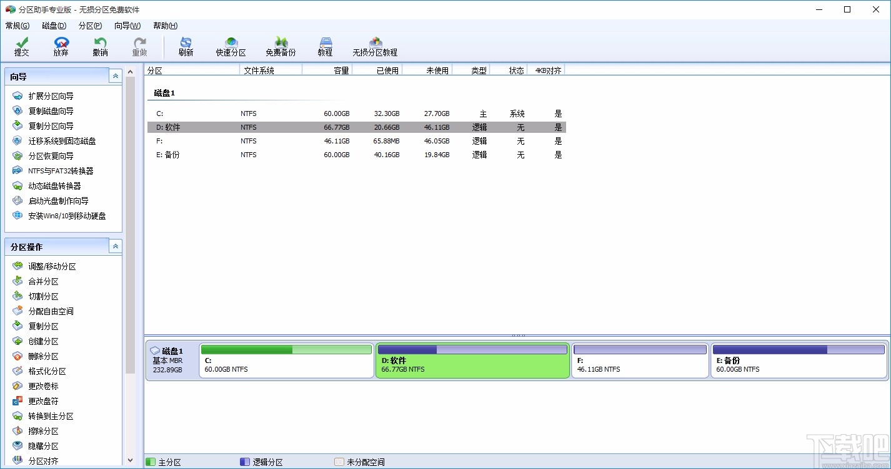Select the D: 软件 partition row
The image size is (891, 469).
357,127
